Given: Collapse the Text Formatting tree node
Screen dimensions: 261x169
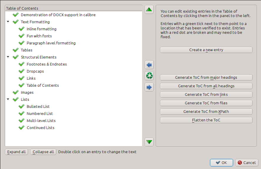Looking at the screenshot, I should pyautogui.click(x=8, y=22).
